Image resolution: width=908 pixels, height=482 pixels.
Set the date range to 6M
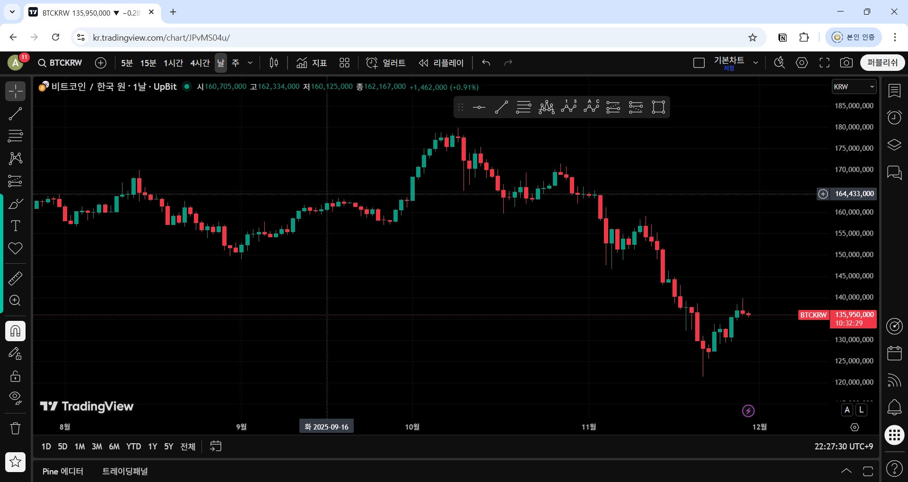pyautogui.click(x=114, y=447)
